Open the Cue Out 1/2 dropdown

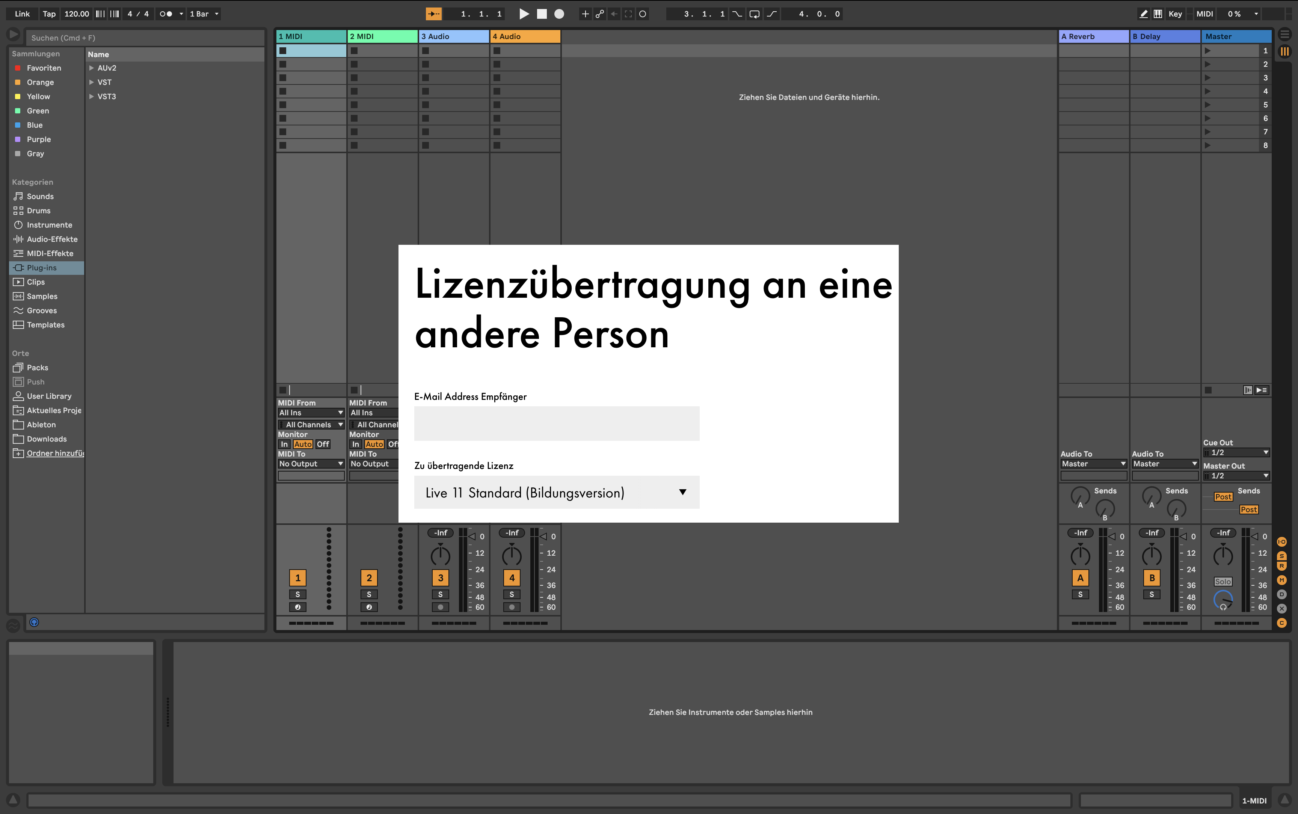[x=1237, y=453]
